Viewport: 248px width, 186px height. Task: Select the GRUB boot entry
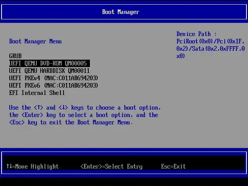15,56
